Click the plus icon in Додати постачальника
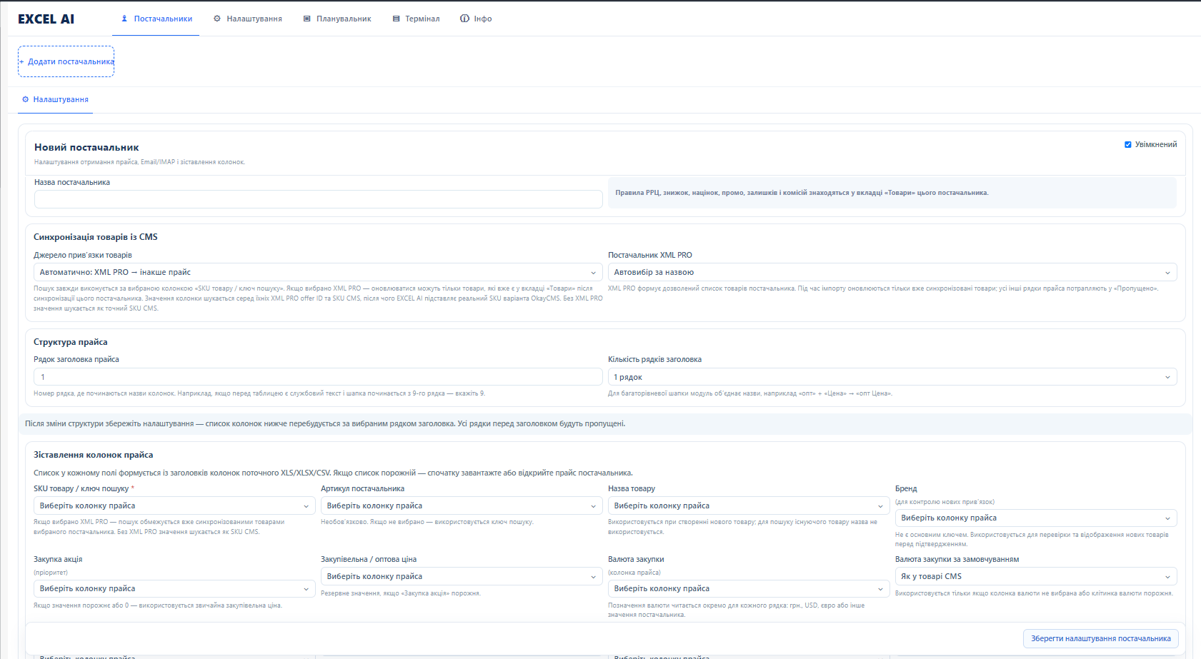Screen dimensions: 1201x659 pos(21,61)
